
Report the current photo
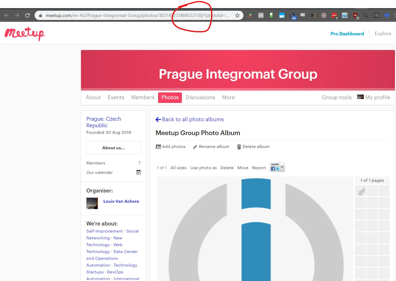(259, 168)
